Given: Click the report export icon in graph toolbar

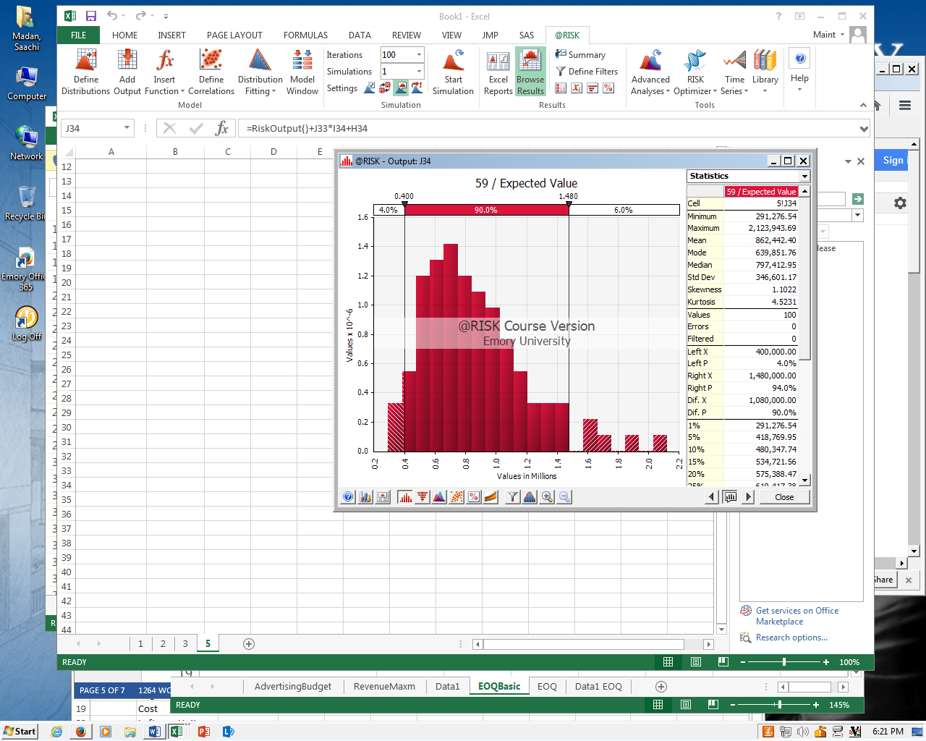Looking at the screenshot, I should (383, 497).
